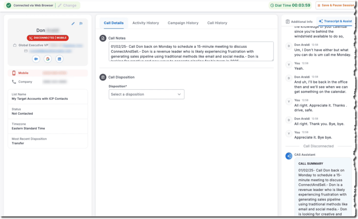Open the Call History tab
The height and width of the screenshot is (219, 358).
(217, 23)
